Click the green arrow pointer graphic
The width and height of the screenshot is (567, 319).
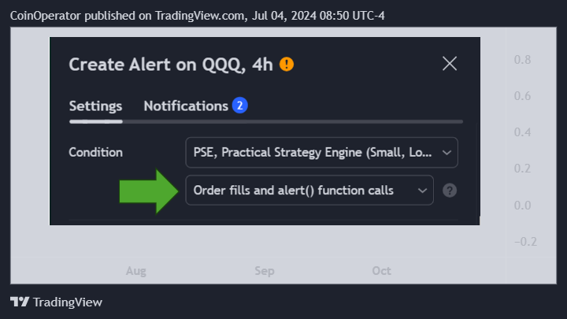click(x=149, y=191)
